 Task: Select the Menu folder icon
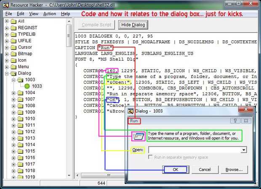pyautogui.click(x=13, y=67)
